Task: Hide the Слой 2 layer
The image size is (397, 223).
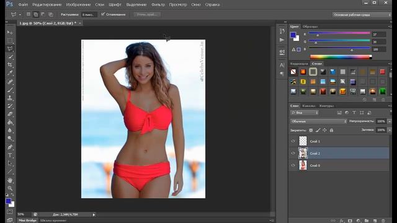Action: point(293,153)
